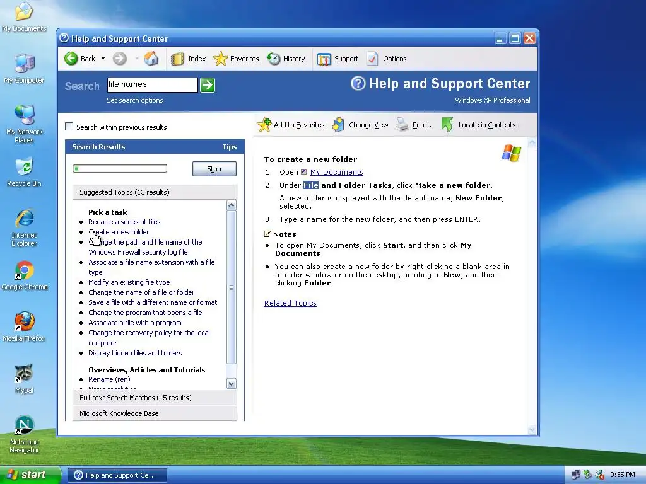Screen dimensions: 646x484
Task: Open the Windows start button
Action: pyautogui.click(x=30, y=475)
